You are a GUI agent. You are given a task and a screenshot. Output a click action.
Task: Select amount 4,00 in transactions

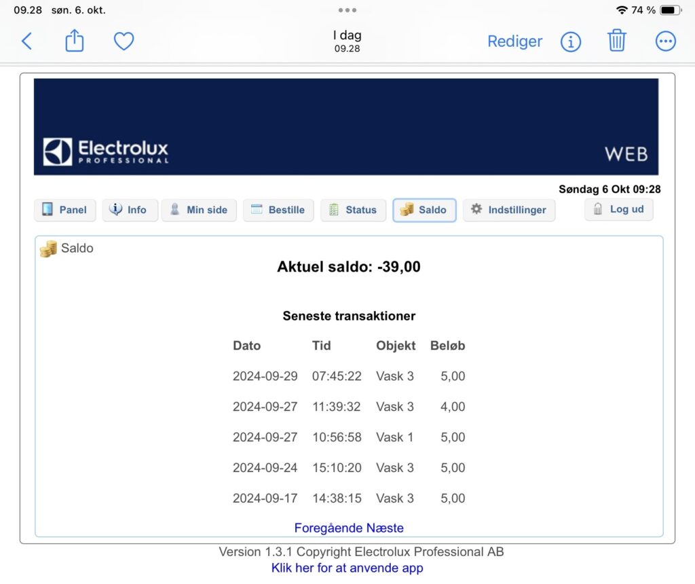click(x=453, y=407)
